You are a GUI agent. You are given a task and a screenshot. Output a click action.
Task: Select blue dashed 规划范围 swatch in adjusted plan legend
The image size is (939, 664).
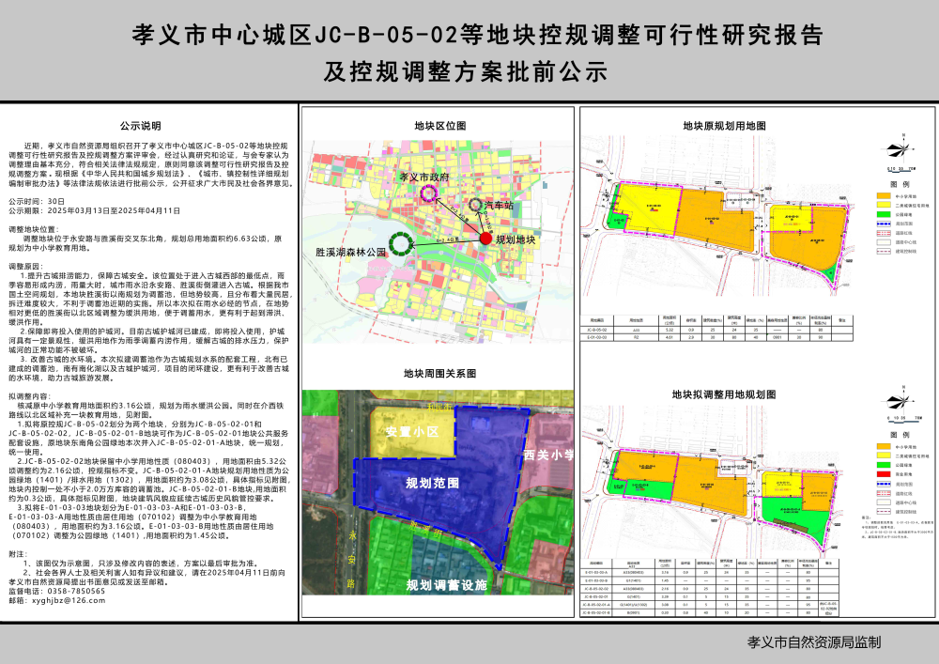pyautogui.click(x=884, y=484)
